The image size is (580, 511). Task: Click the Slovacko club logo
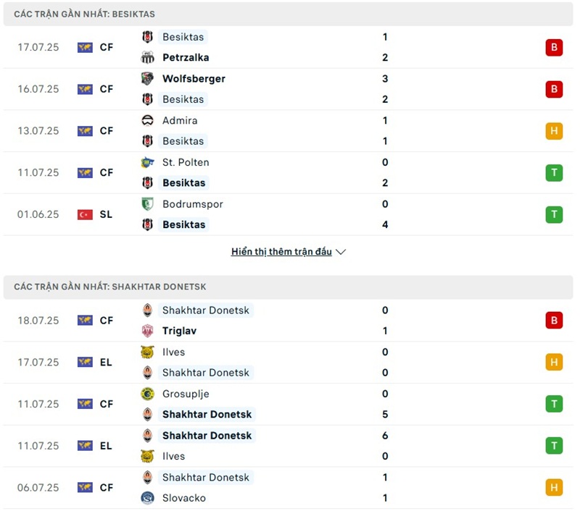pos(148,498)
